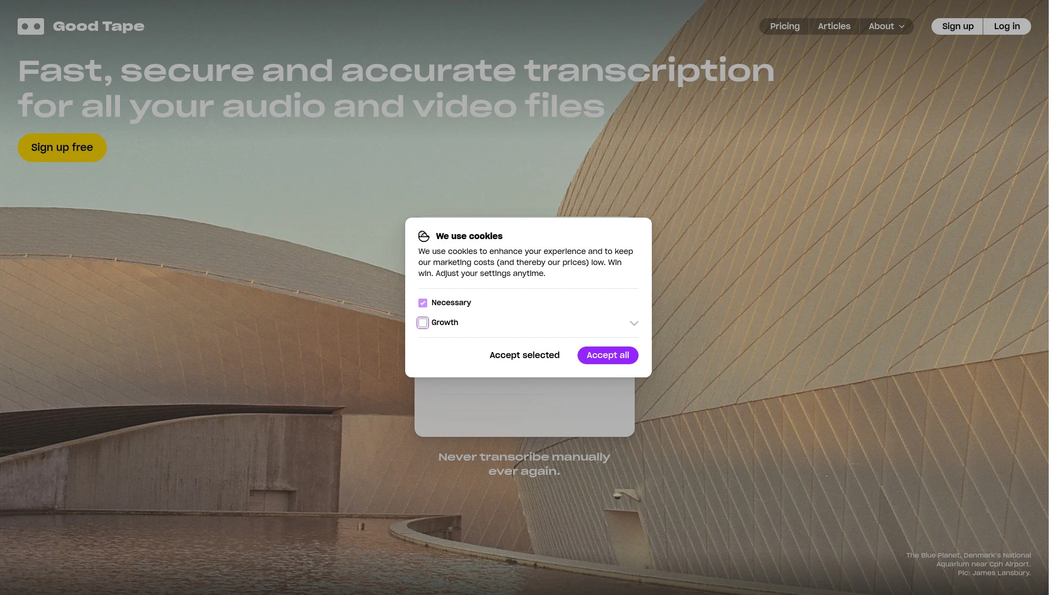Click the Log in button
This screenshot has width=1057, height=595.
[1007, 26]
